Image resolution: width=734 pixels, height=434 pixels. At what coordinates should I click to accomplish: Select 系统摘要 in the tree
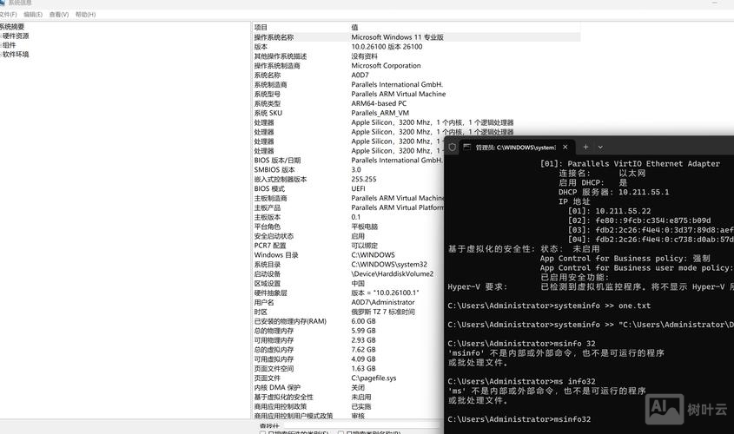[12, 27]
